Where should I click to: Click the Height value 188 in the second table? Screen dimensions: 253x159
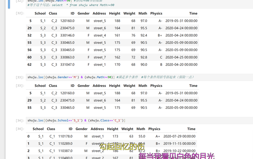[x=117, y=93]
